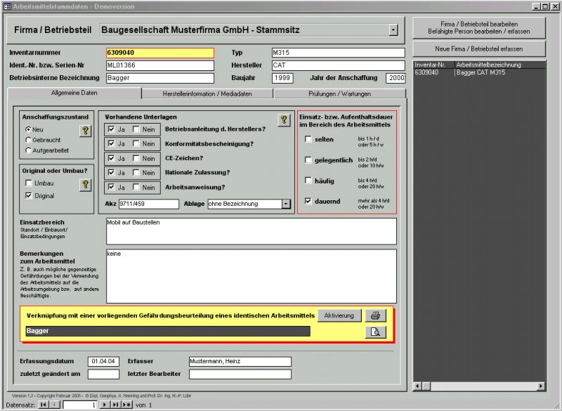The image size is (562, 411).
Task: Tick Nein for CE-Zeichen
Action: click(137, 158)
